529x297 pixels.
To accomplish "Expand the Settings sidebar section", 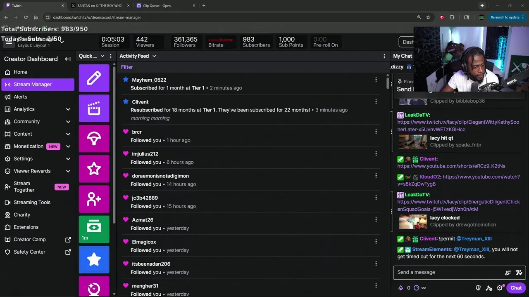I will [68, 159].
